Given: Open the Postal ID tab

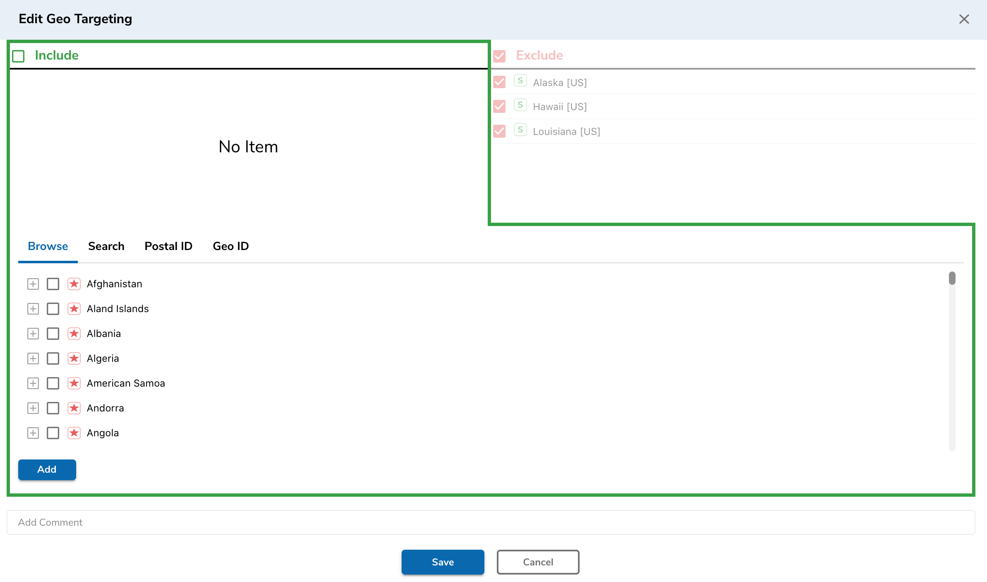Looking at the screenshot, I should 168,246.
